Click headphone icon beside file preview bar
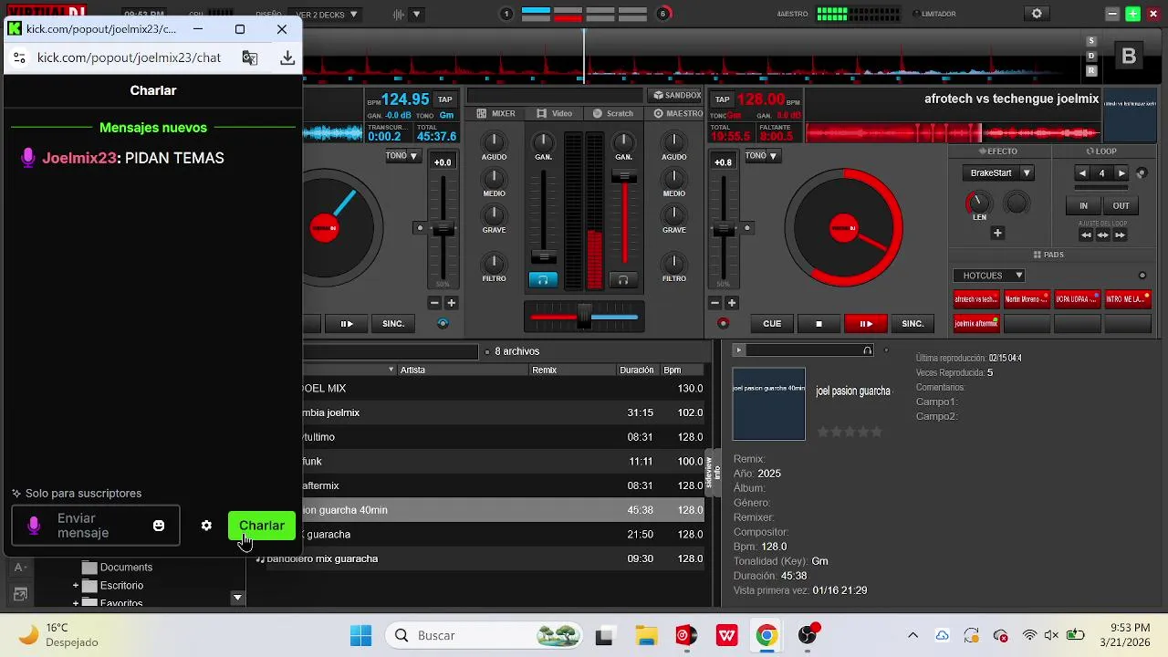 pyautogui.click(x=868, y=350)
